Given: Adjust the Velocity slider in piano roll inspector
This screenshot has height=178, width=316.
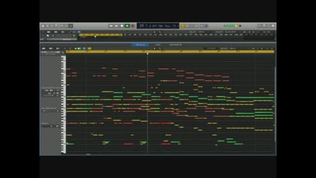Looking at the screenshot, I should (x=50, y=126).
